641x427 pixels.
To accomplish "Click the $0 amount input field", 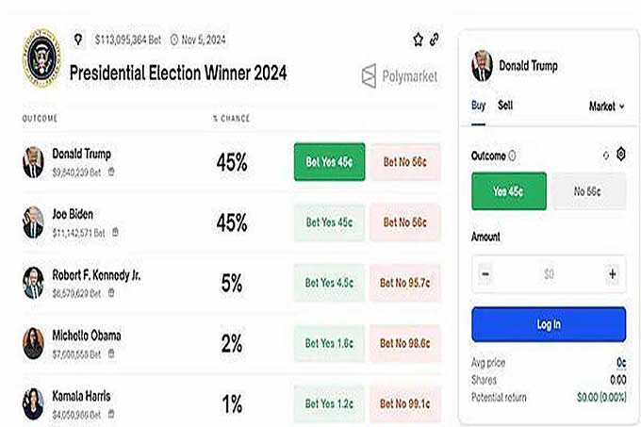I will (x=549, y=274).
